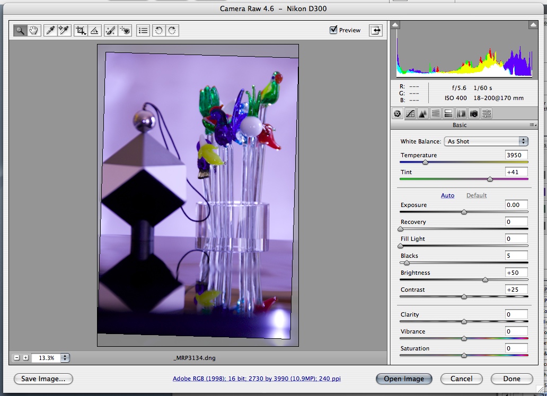This screenshot has width=547, height=396.
Task: Toggle full screen mode icon
Action: pyautogui.click(x=375, y=30)
